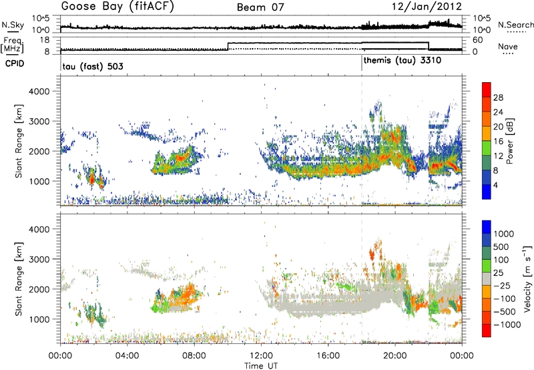Click the 'Velocity [m s-1]' colorbar title

[527, 279]
